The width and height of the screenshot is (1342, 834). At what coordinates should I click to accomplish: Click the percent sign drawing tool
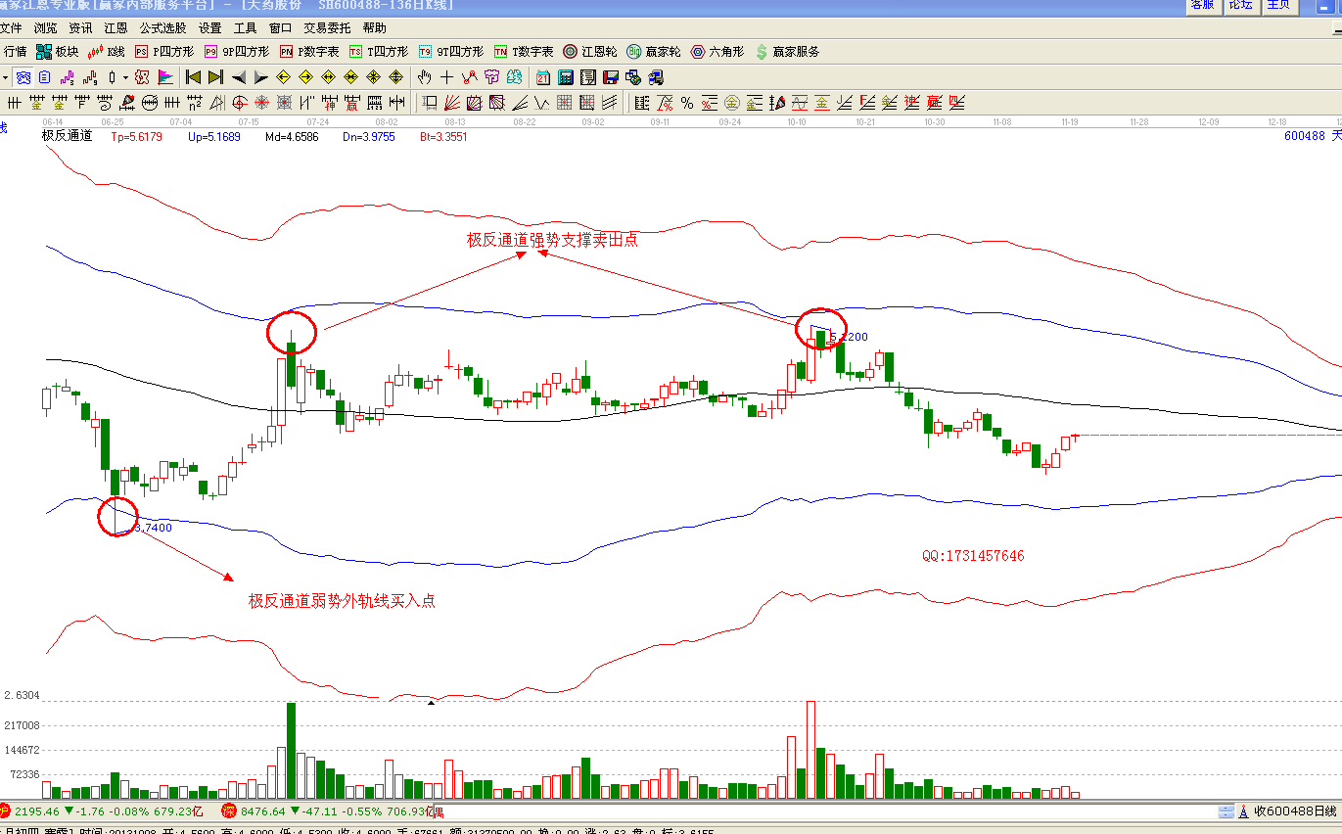coord(687,103)
